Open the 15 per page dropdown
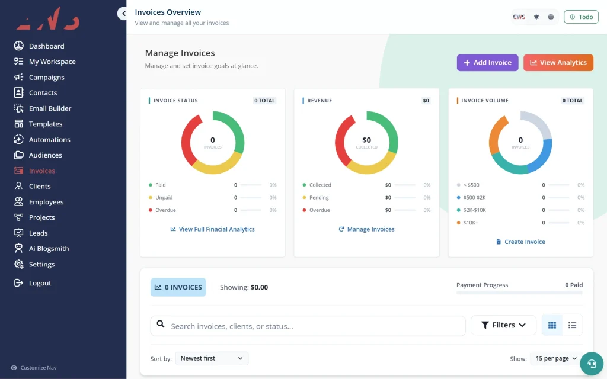 pyautogui.click(x=556, y=358)
